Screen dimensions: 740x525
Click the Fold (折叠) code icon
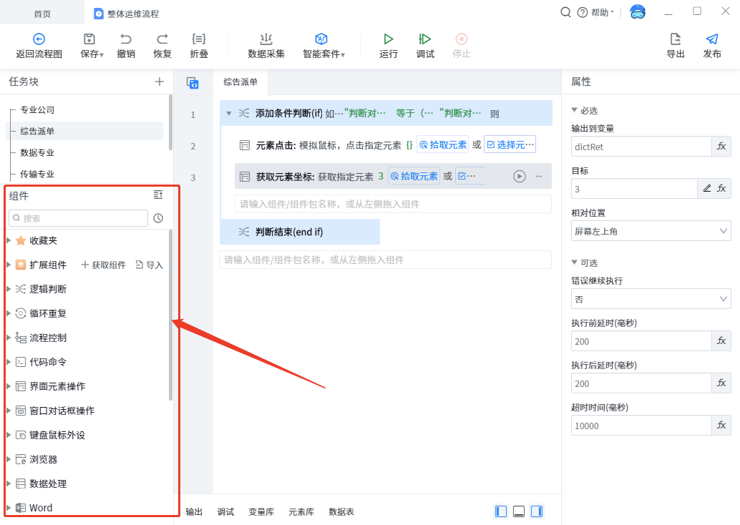point(199,39)
